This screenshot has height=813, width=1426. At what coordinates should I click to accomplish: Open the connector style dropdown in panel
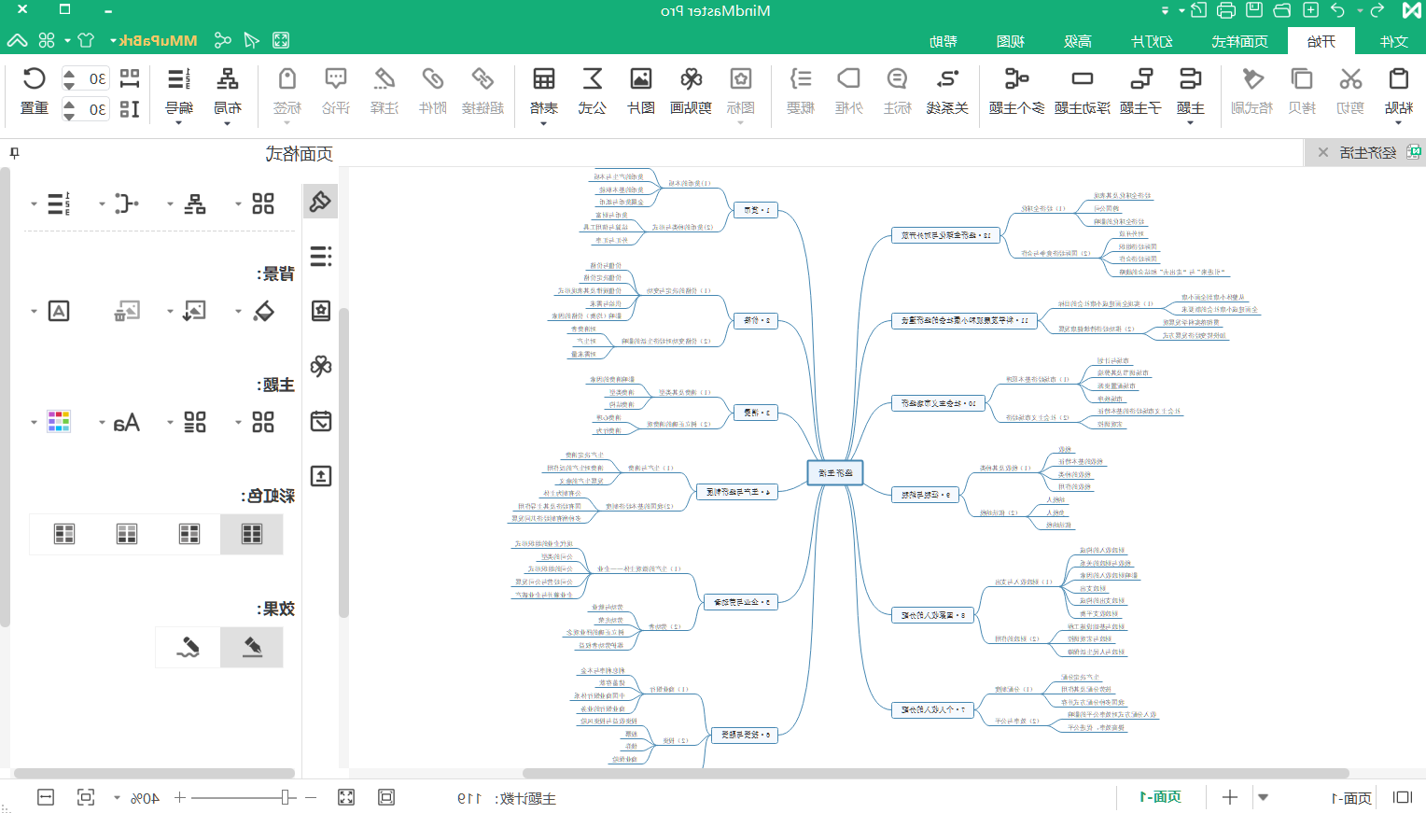102,203
